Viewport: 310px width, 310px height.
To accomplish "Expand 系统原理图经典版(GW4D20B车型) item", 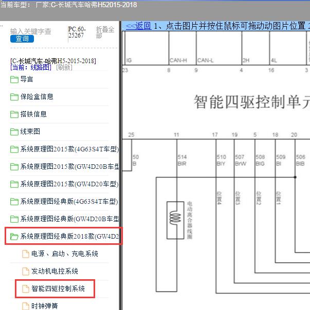I will tap(69, 219).
